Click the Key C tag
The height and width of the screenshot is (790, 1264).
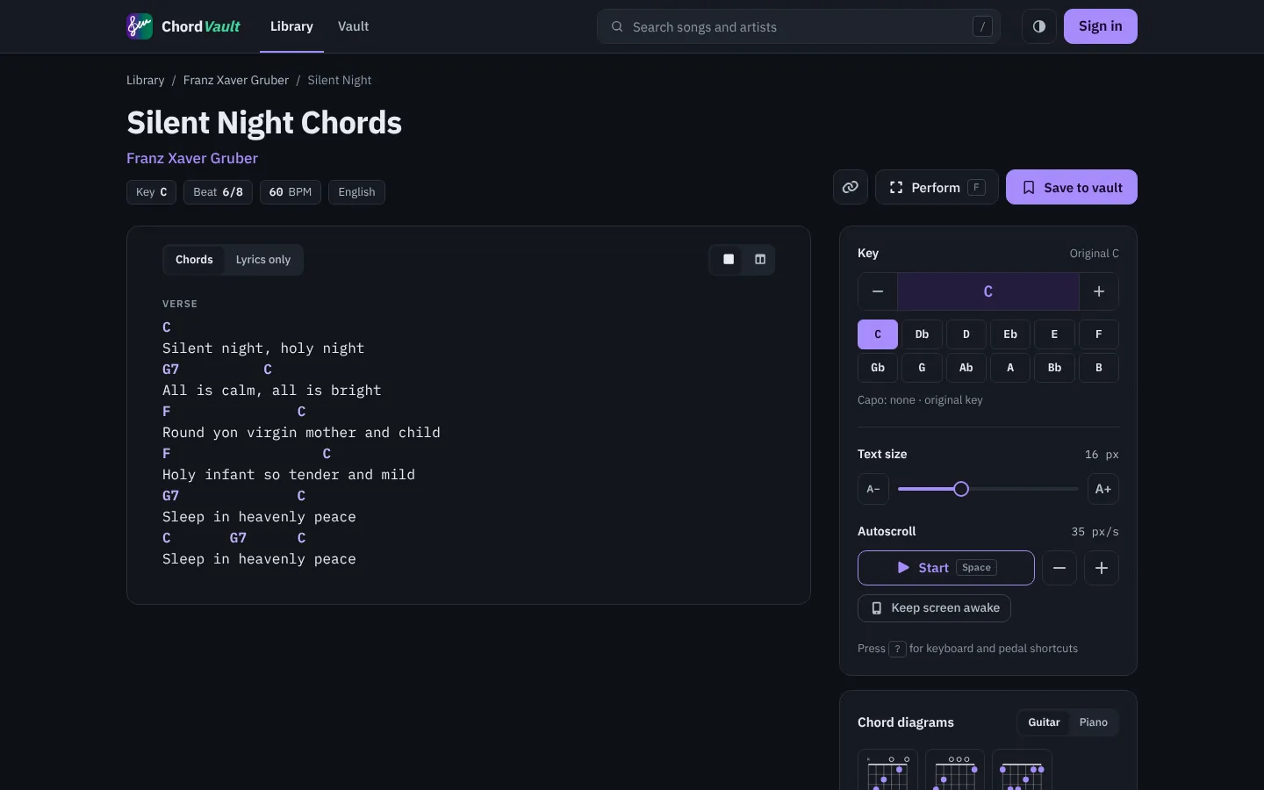[x=152, y=192]
